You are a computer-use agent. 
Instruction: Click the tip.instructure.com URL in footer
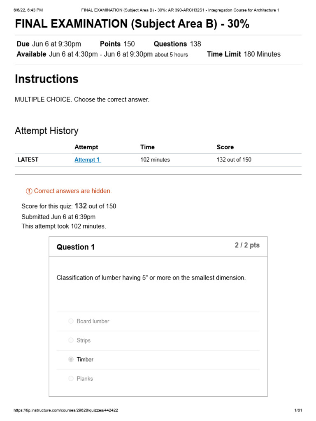[66, 410]
